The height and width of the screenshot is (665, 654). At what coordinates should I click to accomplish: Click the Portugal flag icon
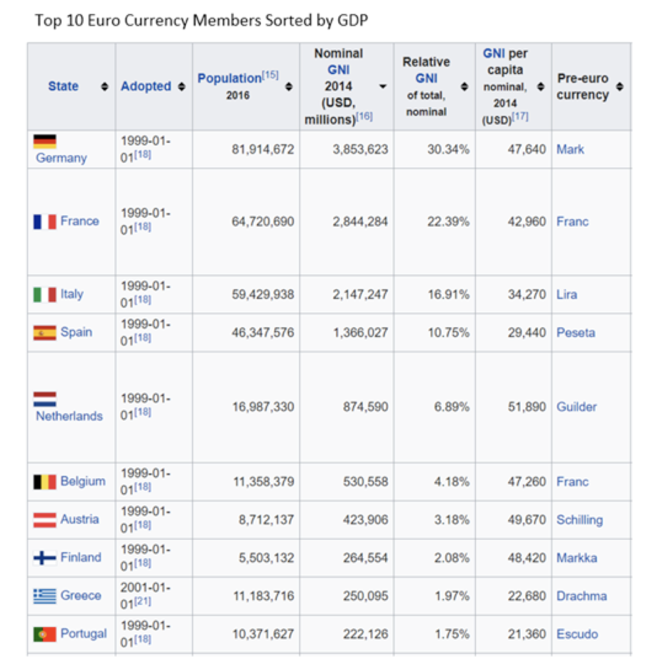point(45,634)
